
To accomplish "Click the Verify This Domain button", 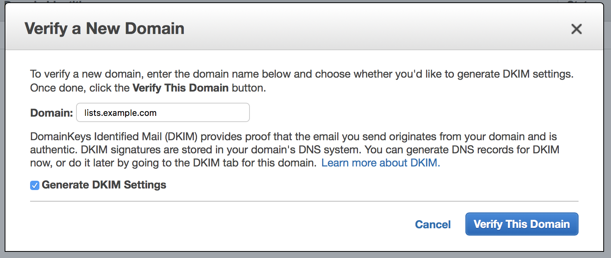I will (522, 224).
